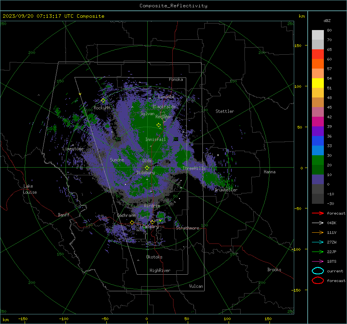Click the bright green swatch between 30 and 20 dBZ

(x=318, y=160)
